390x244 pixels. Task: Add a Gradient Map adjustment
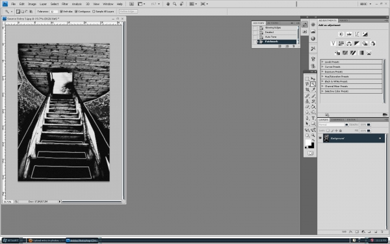(x=361, y=53)
